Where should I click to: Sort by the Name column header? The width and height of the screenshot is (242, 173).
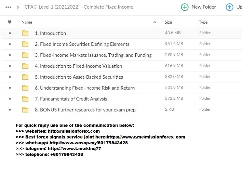coord(27,22)
